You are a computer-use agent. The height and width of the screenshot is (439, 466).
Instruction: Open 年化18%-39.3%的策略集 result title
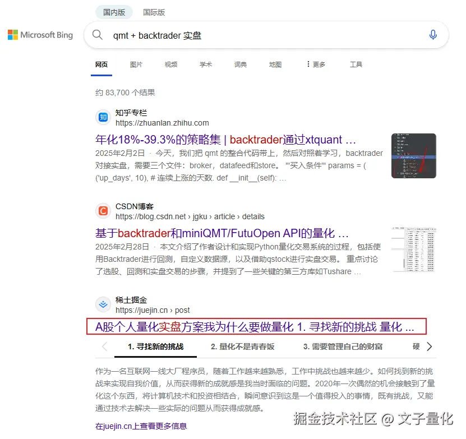[225, 140]
